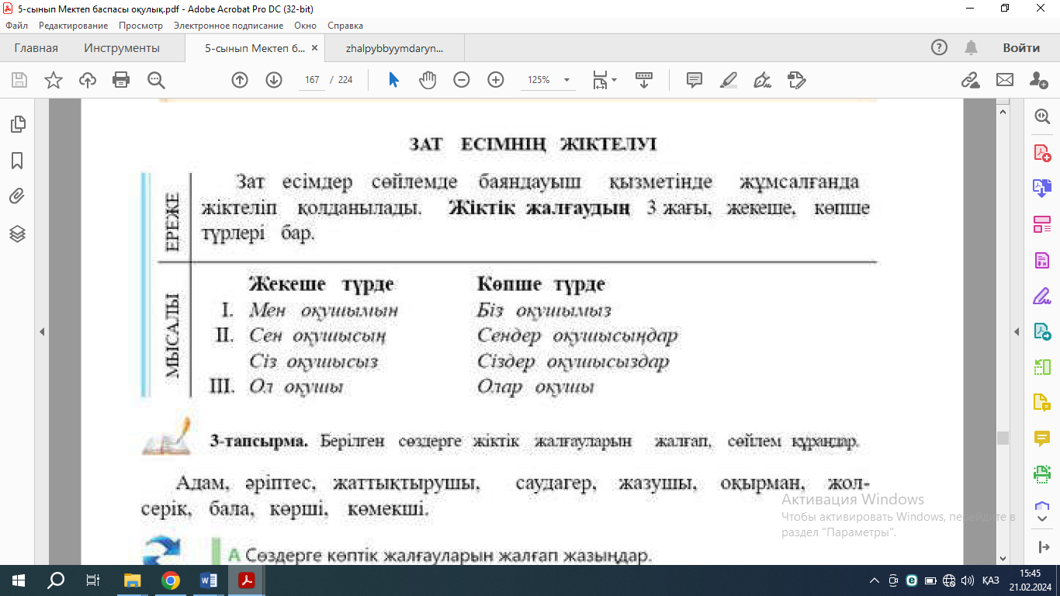
Task: Open the Create PDF tool in right pane
Action: [1041, 153]
